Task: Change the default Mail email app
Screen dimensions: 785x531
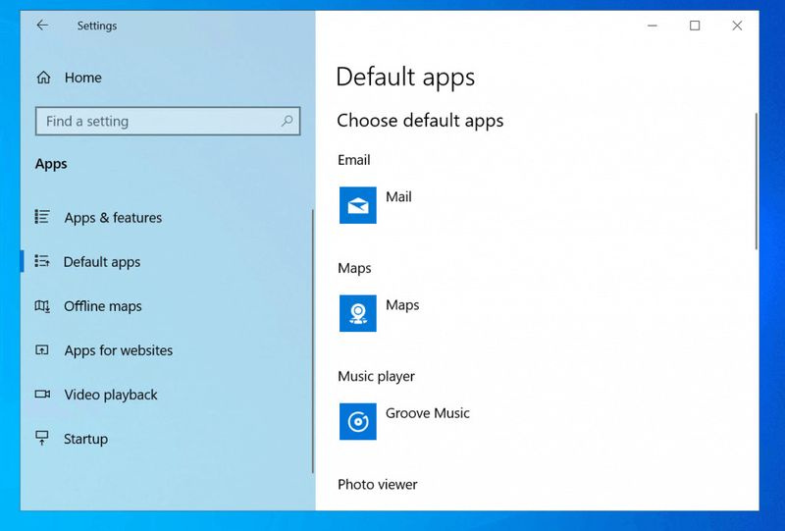Action: (x=398, y=197)
